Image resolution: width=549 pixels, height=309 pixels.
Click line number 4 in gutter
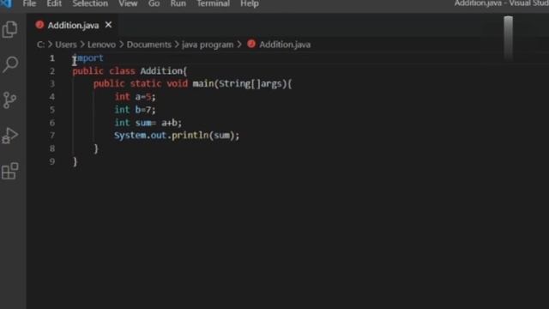pos(52,97)
